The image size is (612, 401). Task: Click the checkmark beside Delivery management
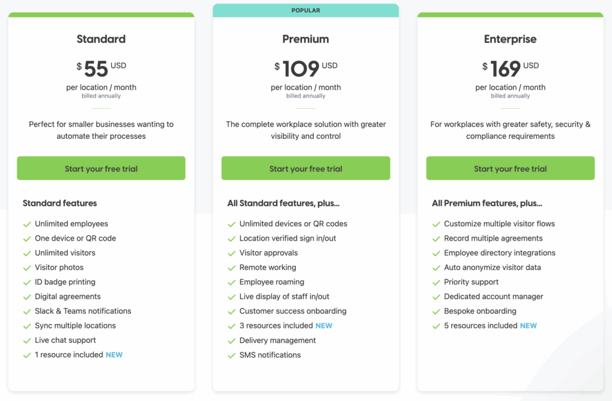232,341
